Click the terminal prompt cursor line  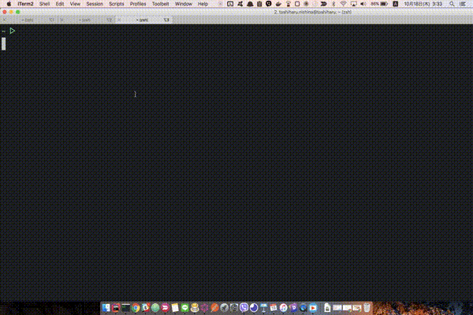click(4, 43)
